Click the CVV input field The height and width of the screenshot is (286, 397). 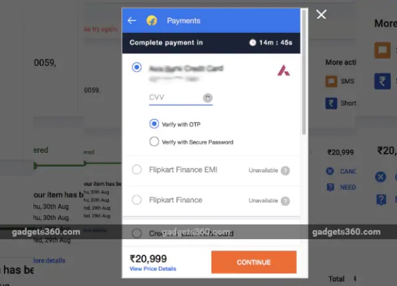coord(180,98)
